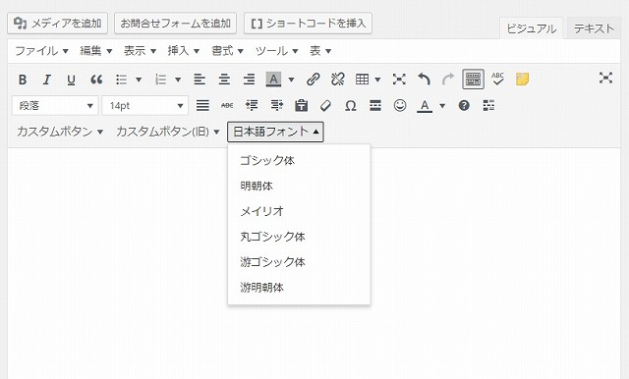Switch to テキスト tab

(x=594, y=28)
